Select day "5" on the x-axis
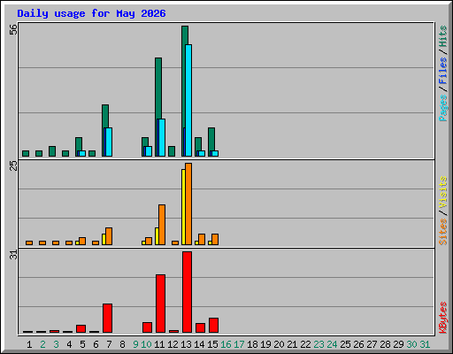Screen dimensions: 453x354 point(82,344)
